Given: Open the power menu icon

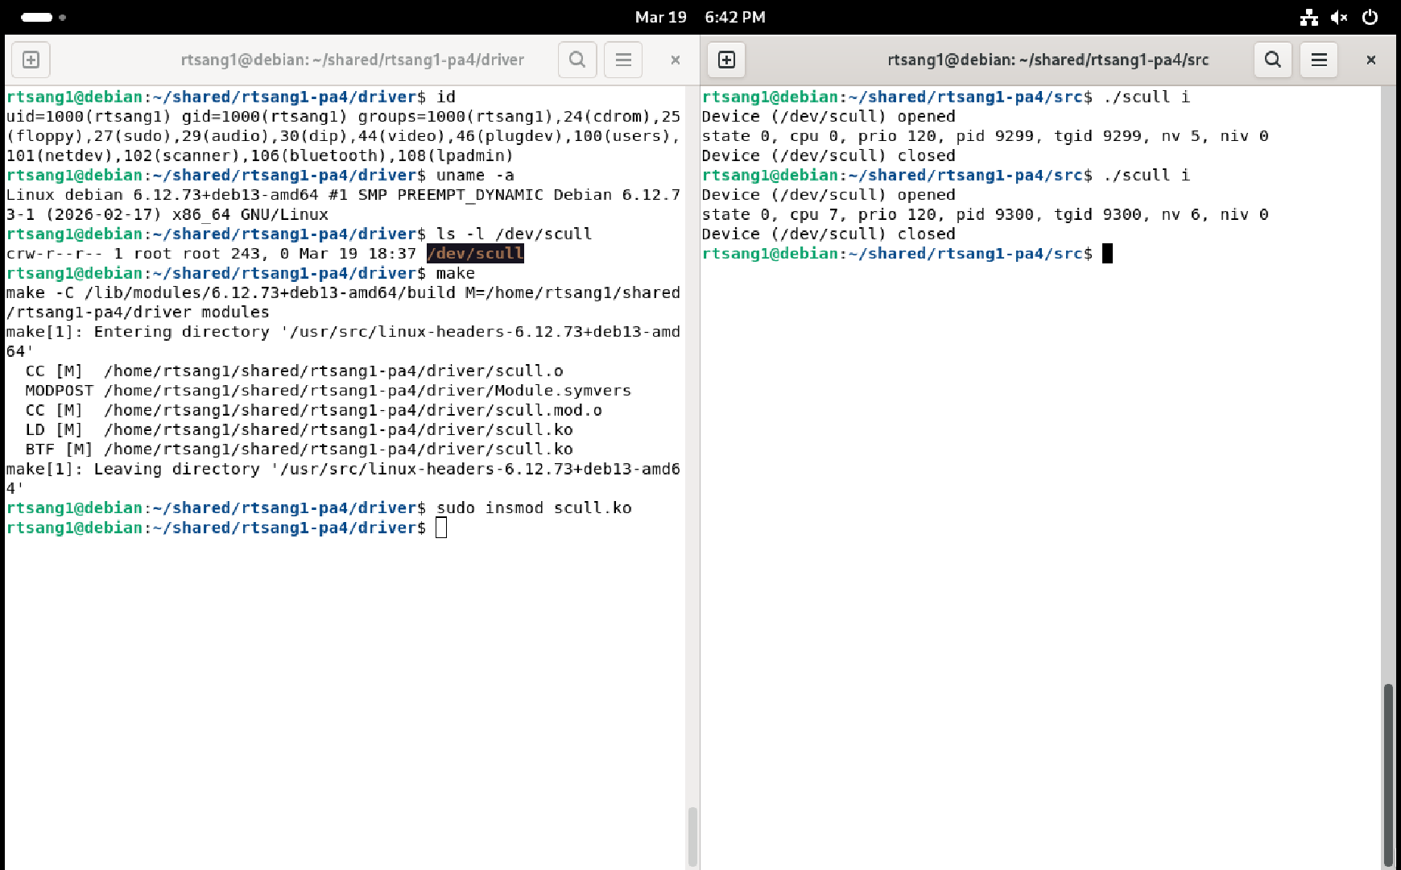Looking at the screenshot, I should 1370,17.
